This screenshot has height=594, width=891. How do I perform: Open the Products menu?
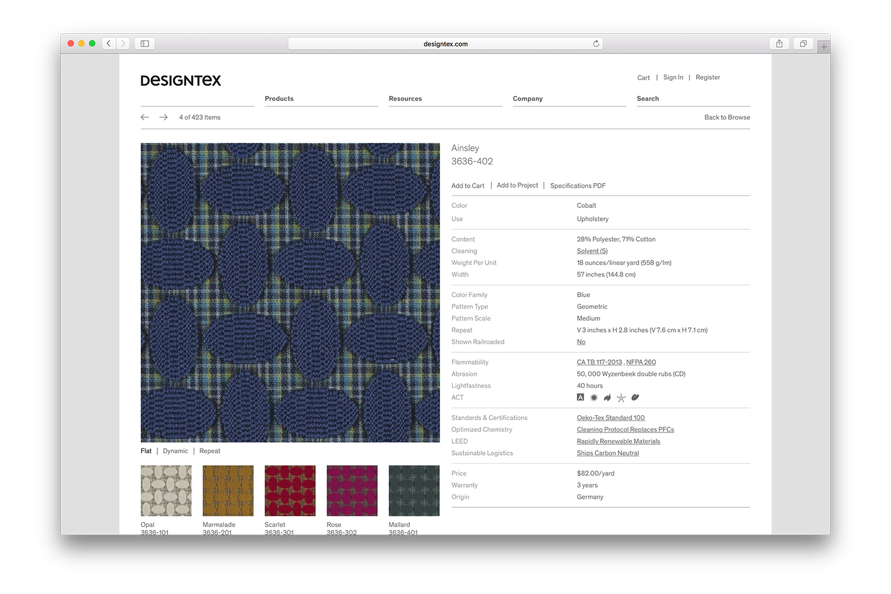pyautogui.click(x=279, y=99)
